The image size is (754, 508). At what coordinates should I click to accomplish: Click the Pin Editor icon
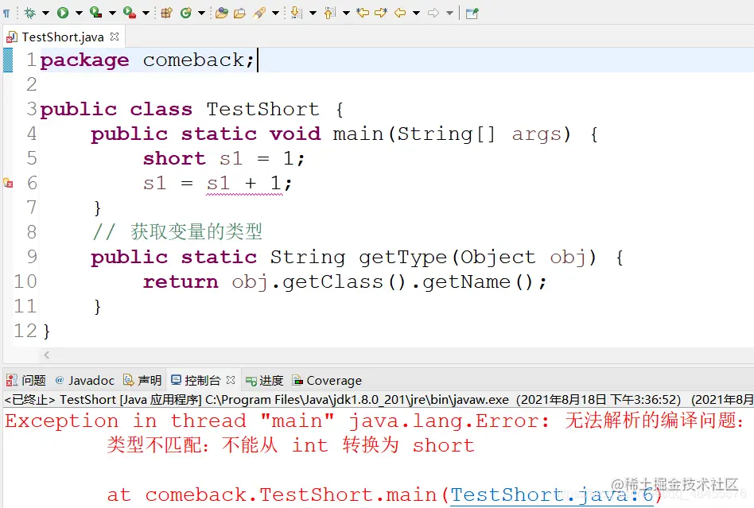click(x=472, y=13)
